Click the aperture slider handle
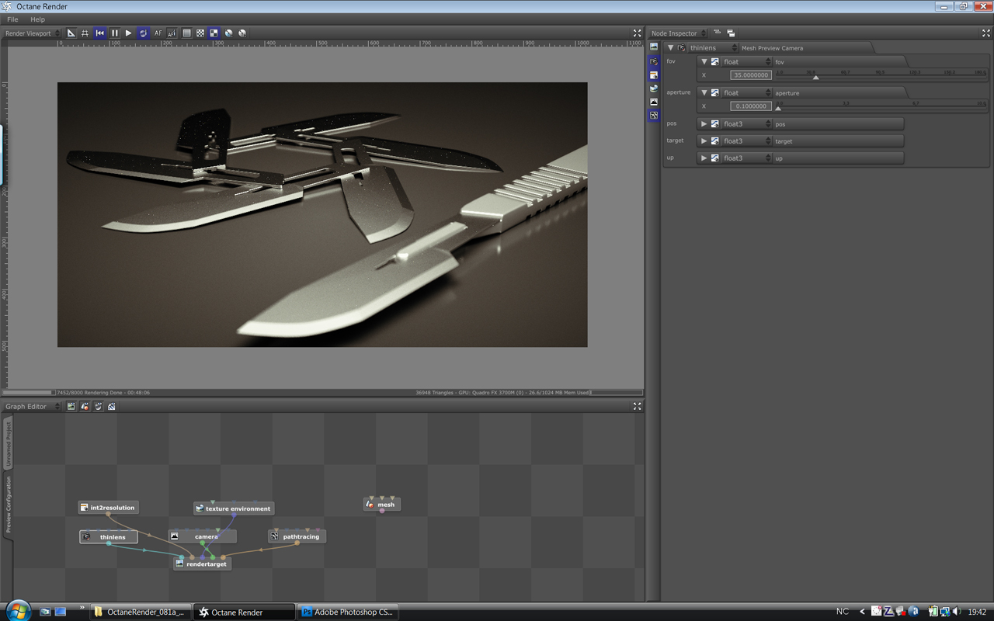This screenshot has width=994, height=621. (778, 108)
